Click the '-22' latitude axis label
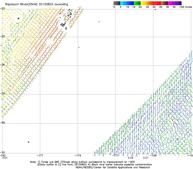Viewport: 193px width, 169px height. (x=2, y=36)
